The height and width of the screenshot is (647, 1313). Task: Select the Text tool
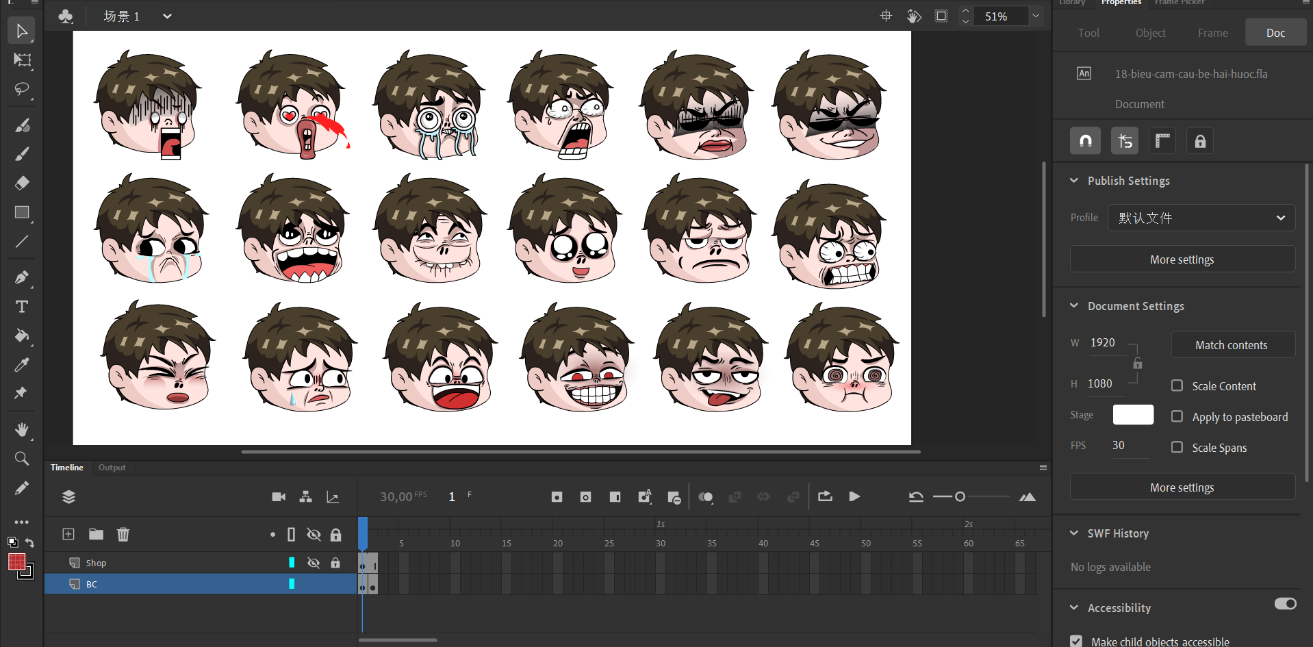click(x=22, y=307)
